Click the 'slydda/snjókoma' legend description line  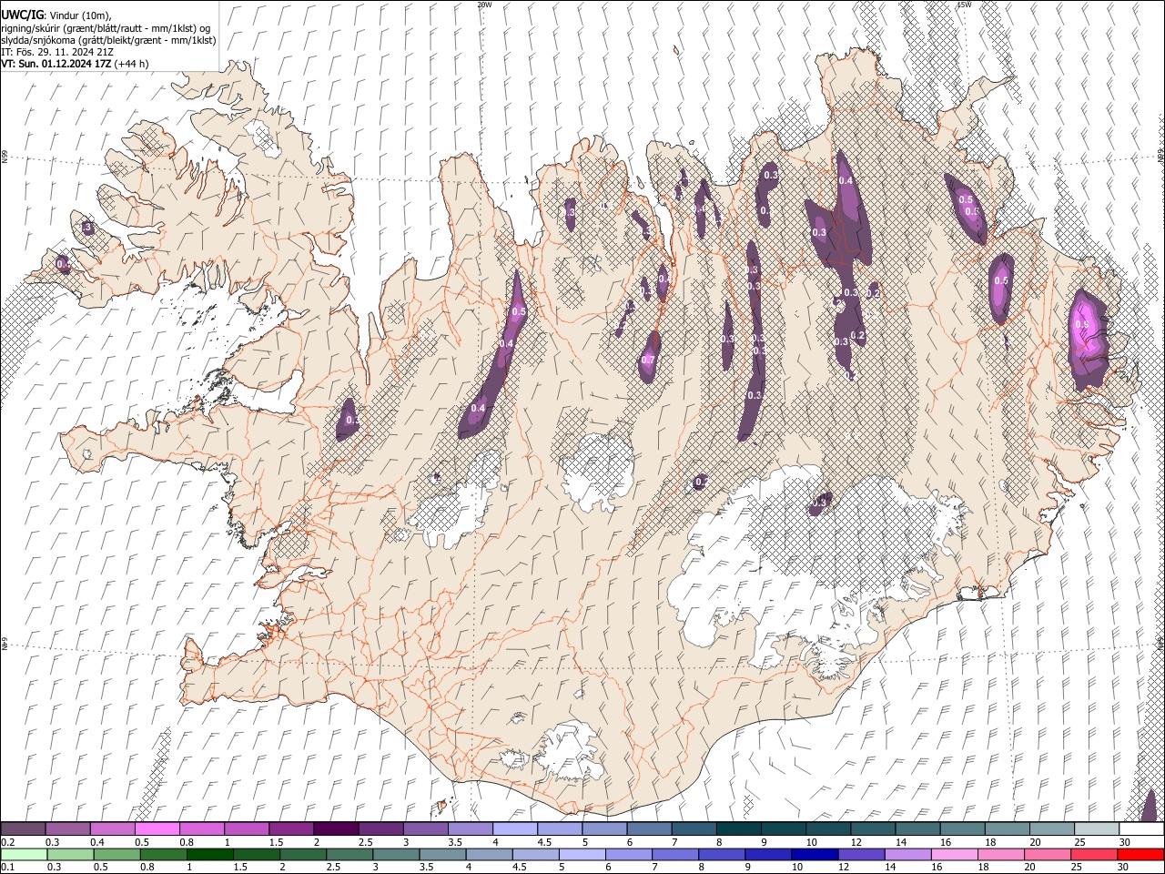coord(108,40)
